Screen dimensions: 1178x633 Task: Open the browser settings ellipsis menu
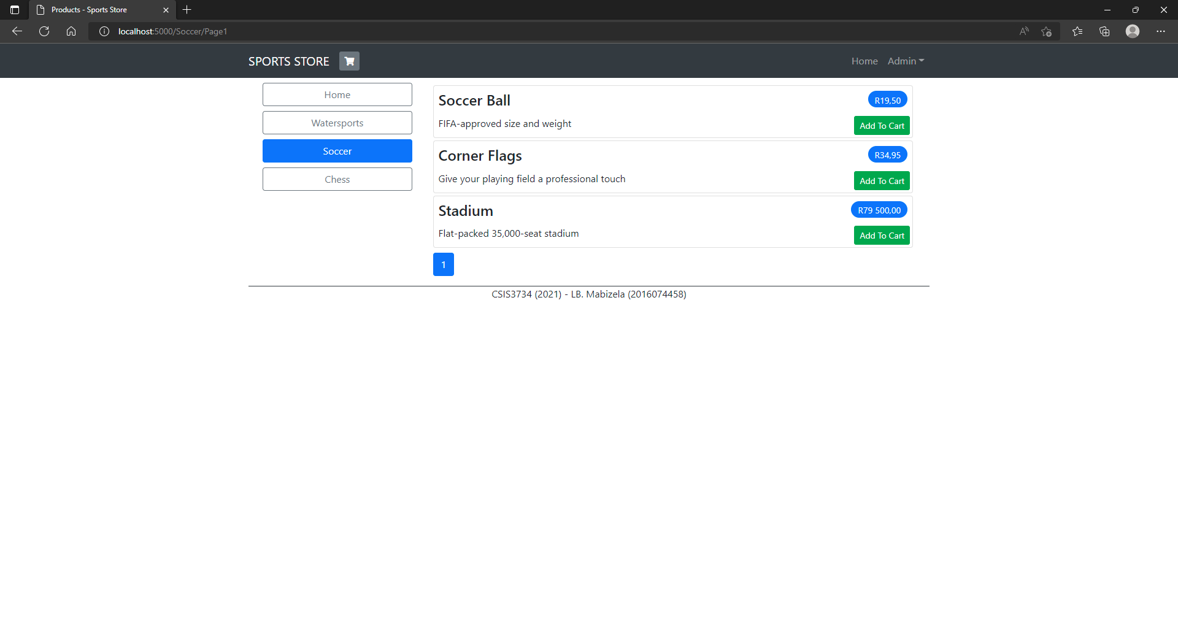(x=1161, y=31)
